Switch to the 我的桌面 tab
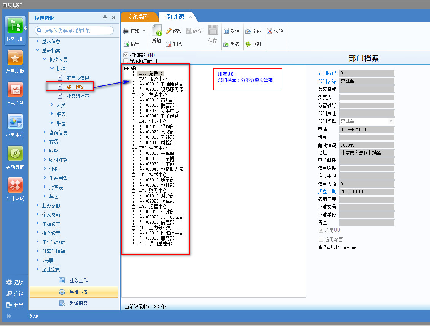The image size is (430, 326). tap(138, 17)
